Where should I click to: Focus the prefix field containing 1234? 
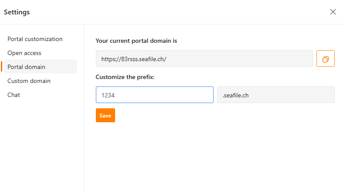(154, 95)
